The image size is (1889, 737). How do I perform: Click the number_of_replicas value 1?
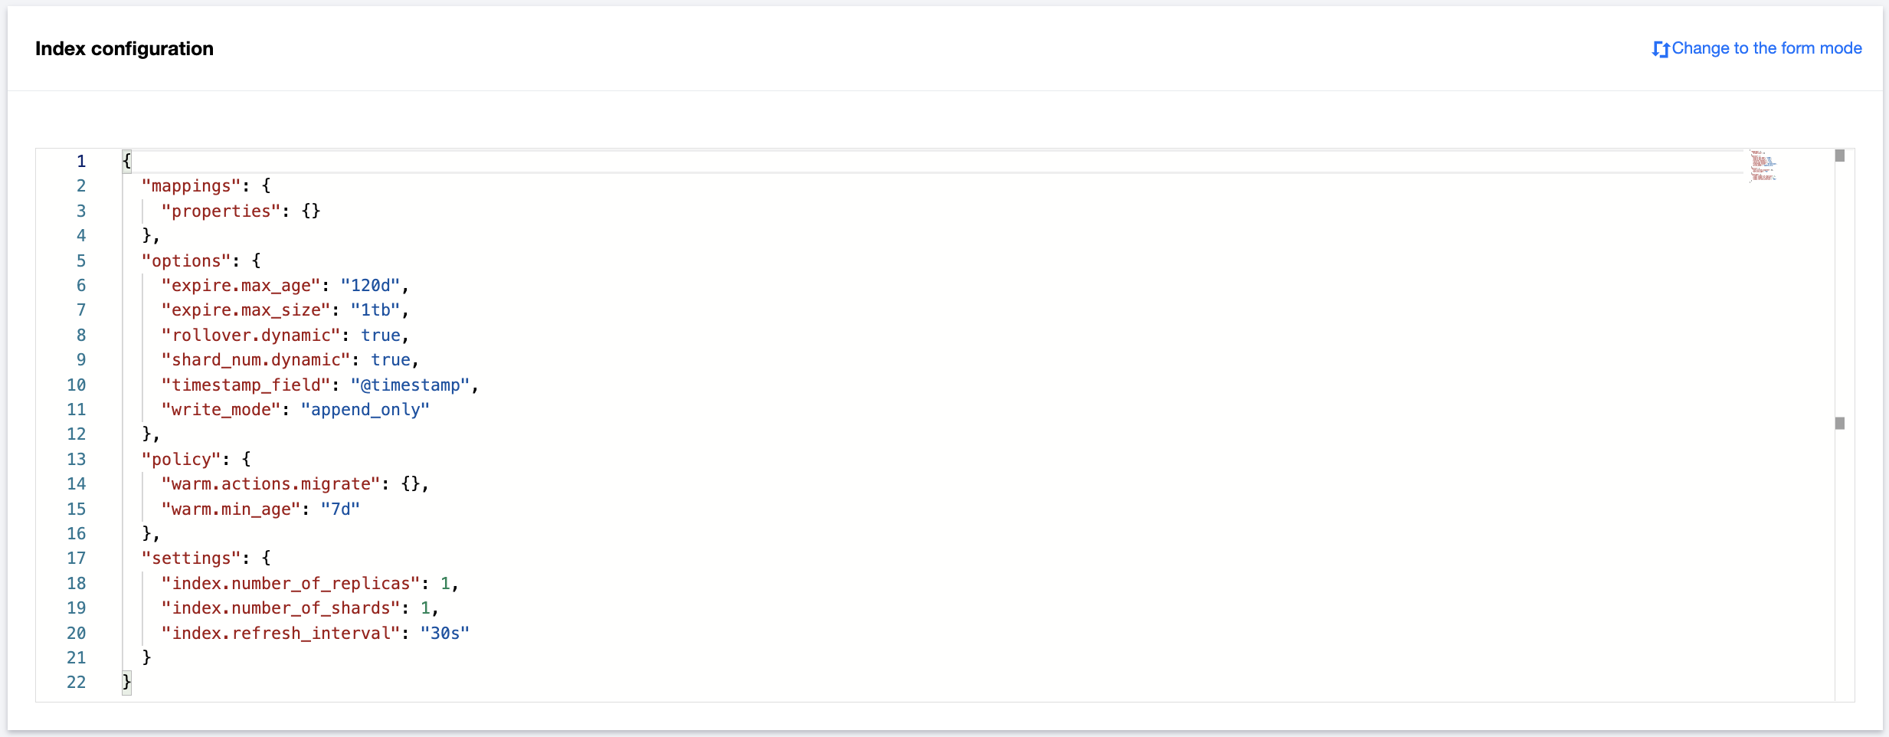[x=445, y=584]
